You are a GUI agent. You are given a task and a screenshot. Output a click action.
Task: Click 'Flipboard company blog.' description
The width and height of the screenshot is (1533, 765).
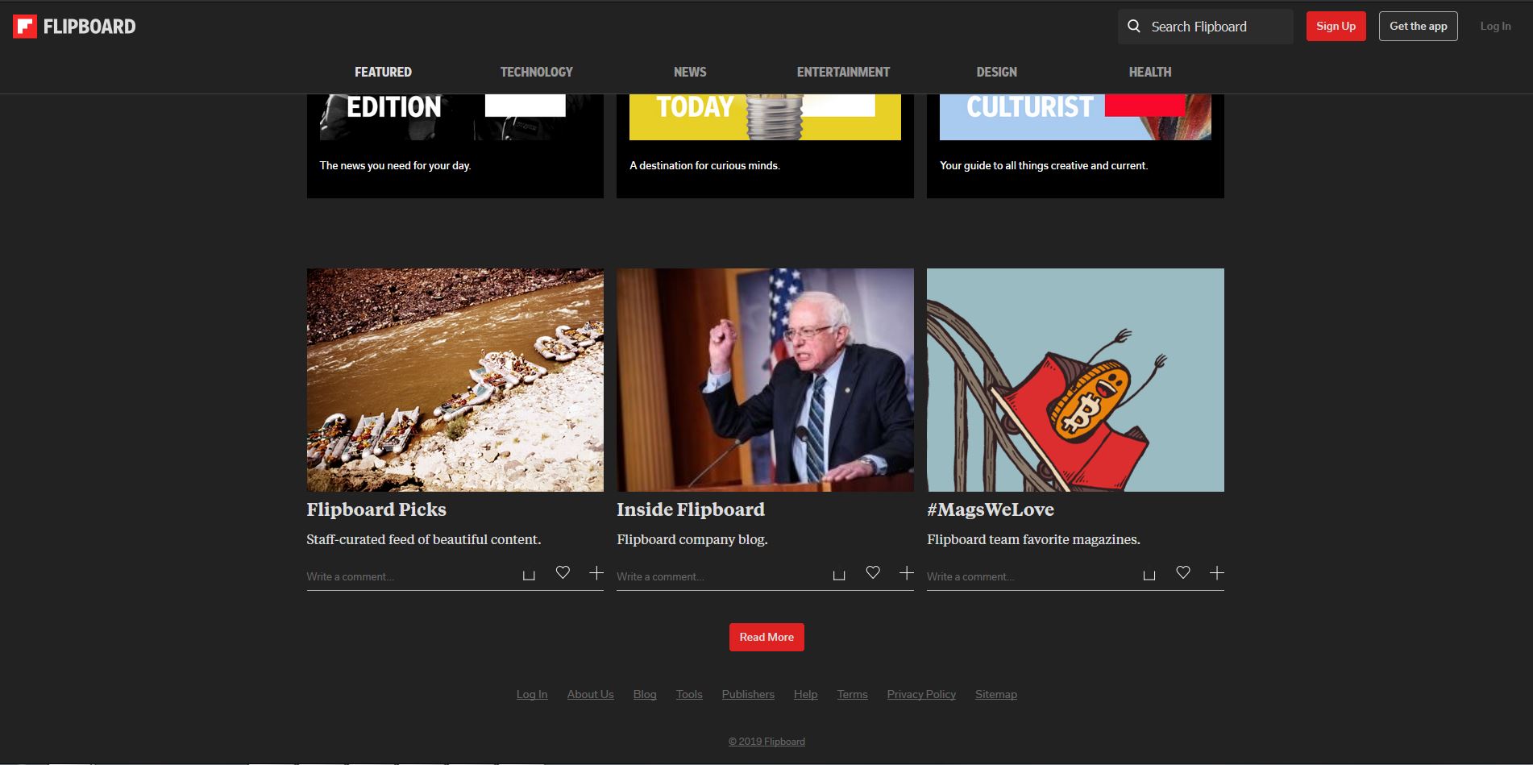[692, 539]
